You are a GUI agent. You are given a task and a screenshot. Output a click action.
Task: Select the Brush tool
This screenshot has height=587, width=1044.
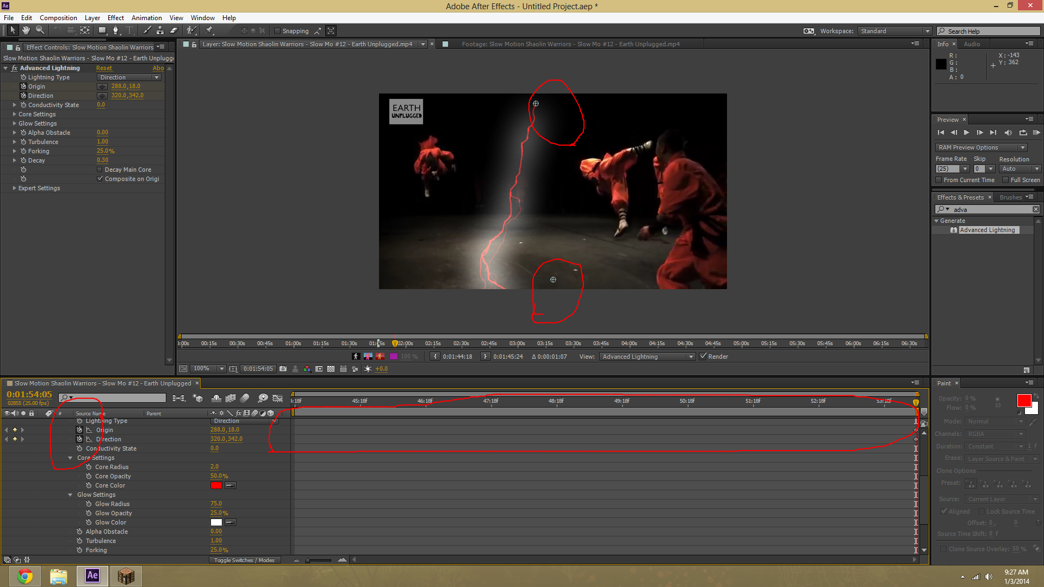click(x=147, y=30)
